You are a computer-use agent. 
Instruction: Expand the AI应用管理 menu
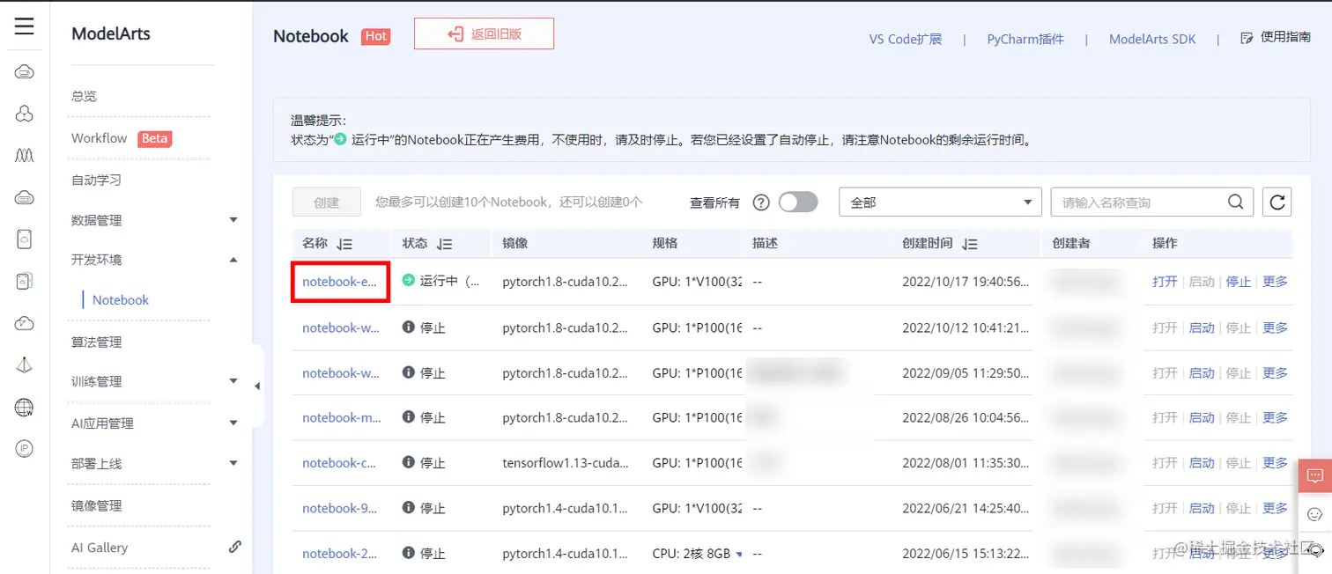[x=233, y=423]
